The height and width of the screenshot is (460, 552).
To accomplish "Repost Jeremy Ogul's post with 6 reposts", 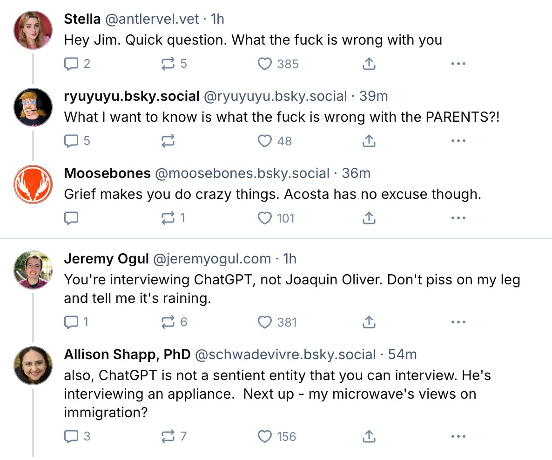I will 167,322.
